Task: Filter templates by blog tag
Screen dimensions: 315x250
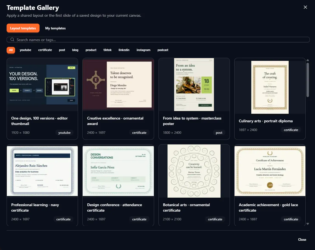Action: click(x=75, y=50)
